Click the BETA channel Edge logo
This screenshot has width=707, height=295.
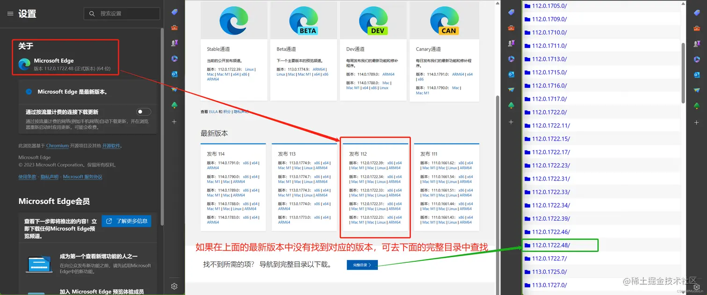point(303,21)
